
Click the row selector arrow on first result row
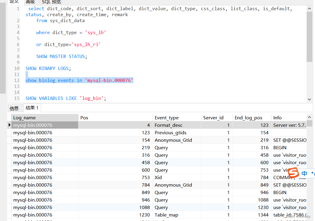[x=9, y=125]
